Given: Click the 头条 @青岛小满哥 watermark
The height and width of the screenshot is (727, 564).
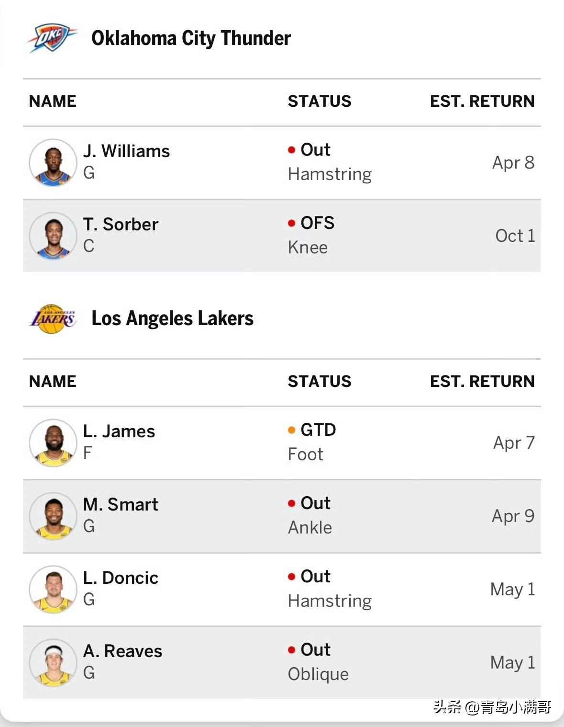Looking at the screenshot, I should click(x=492, y=707).
